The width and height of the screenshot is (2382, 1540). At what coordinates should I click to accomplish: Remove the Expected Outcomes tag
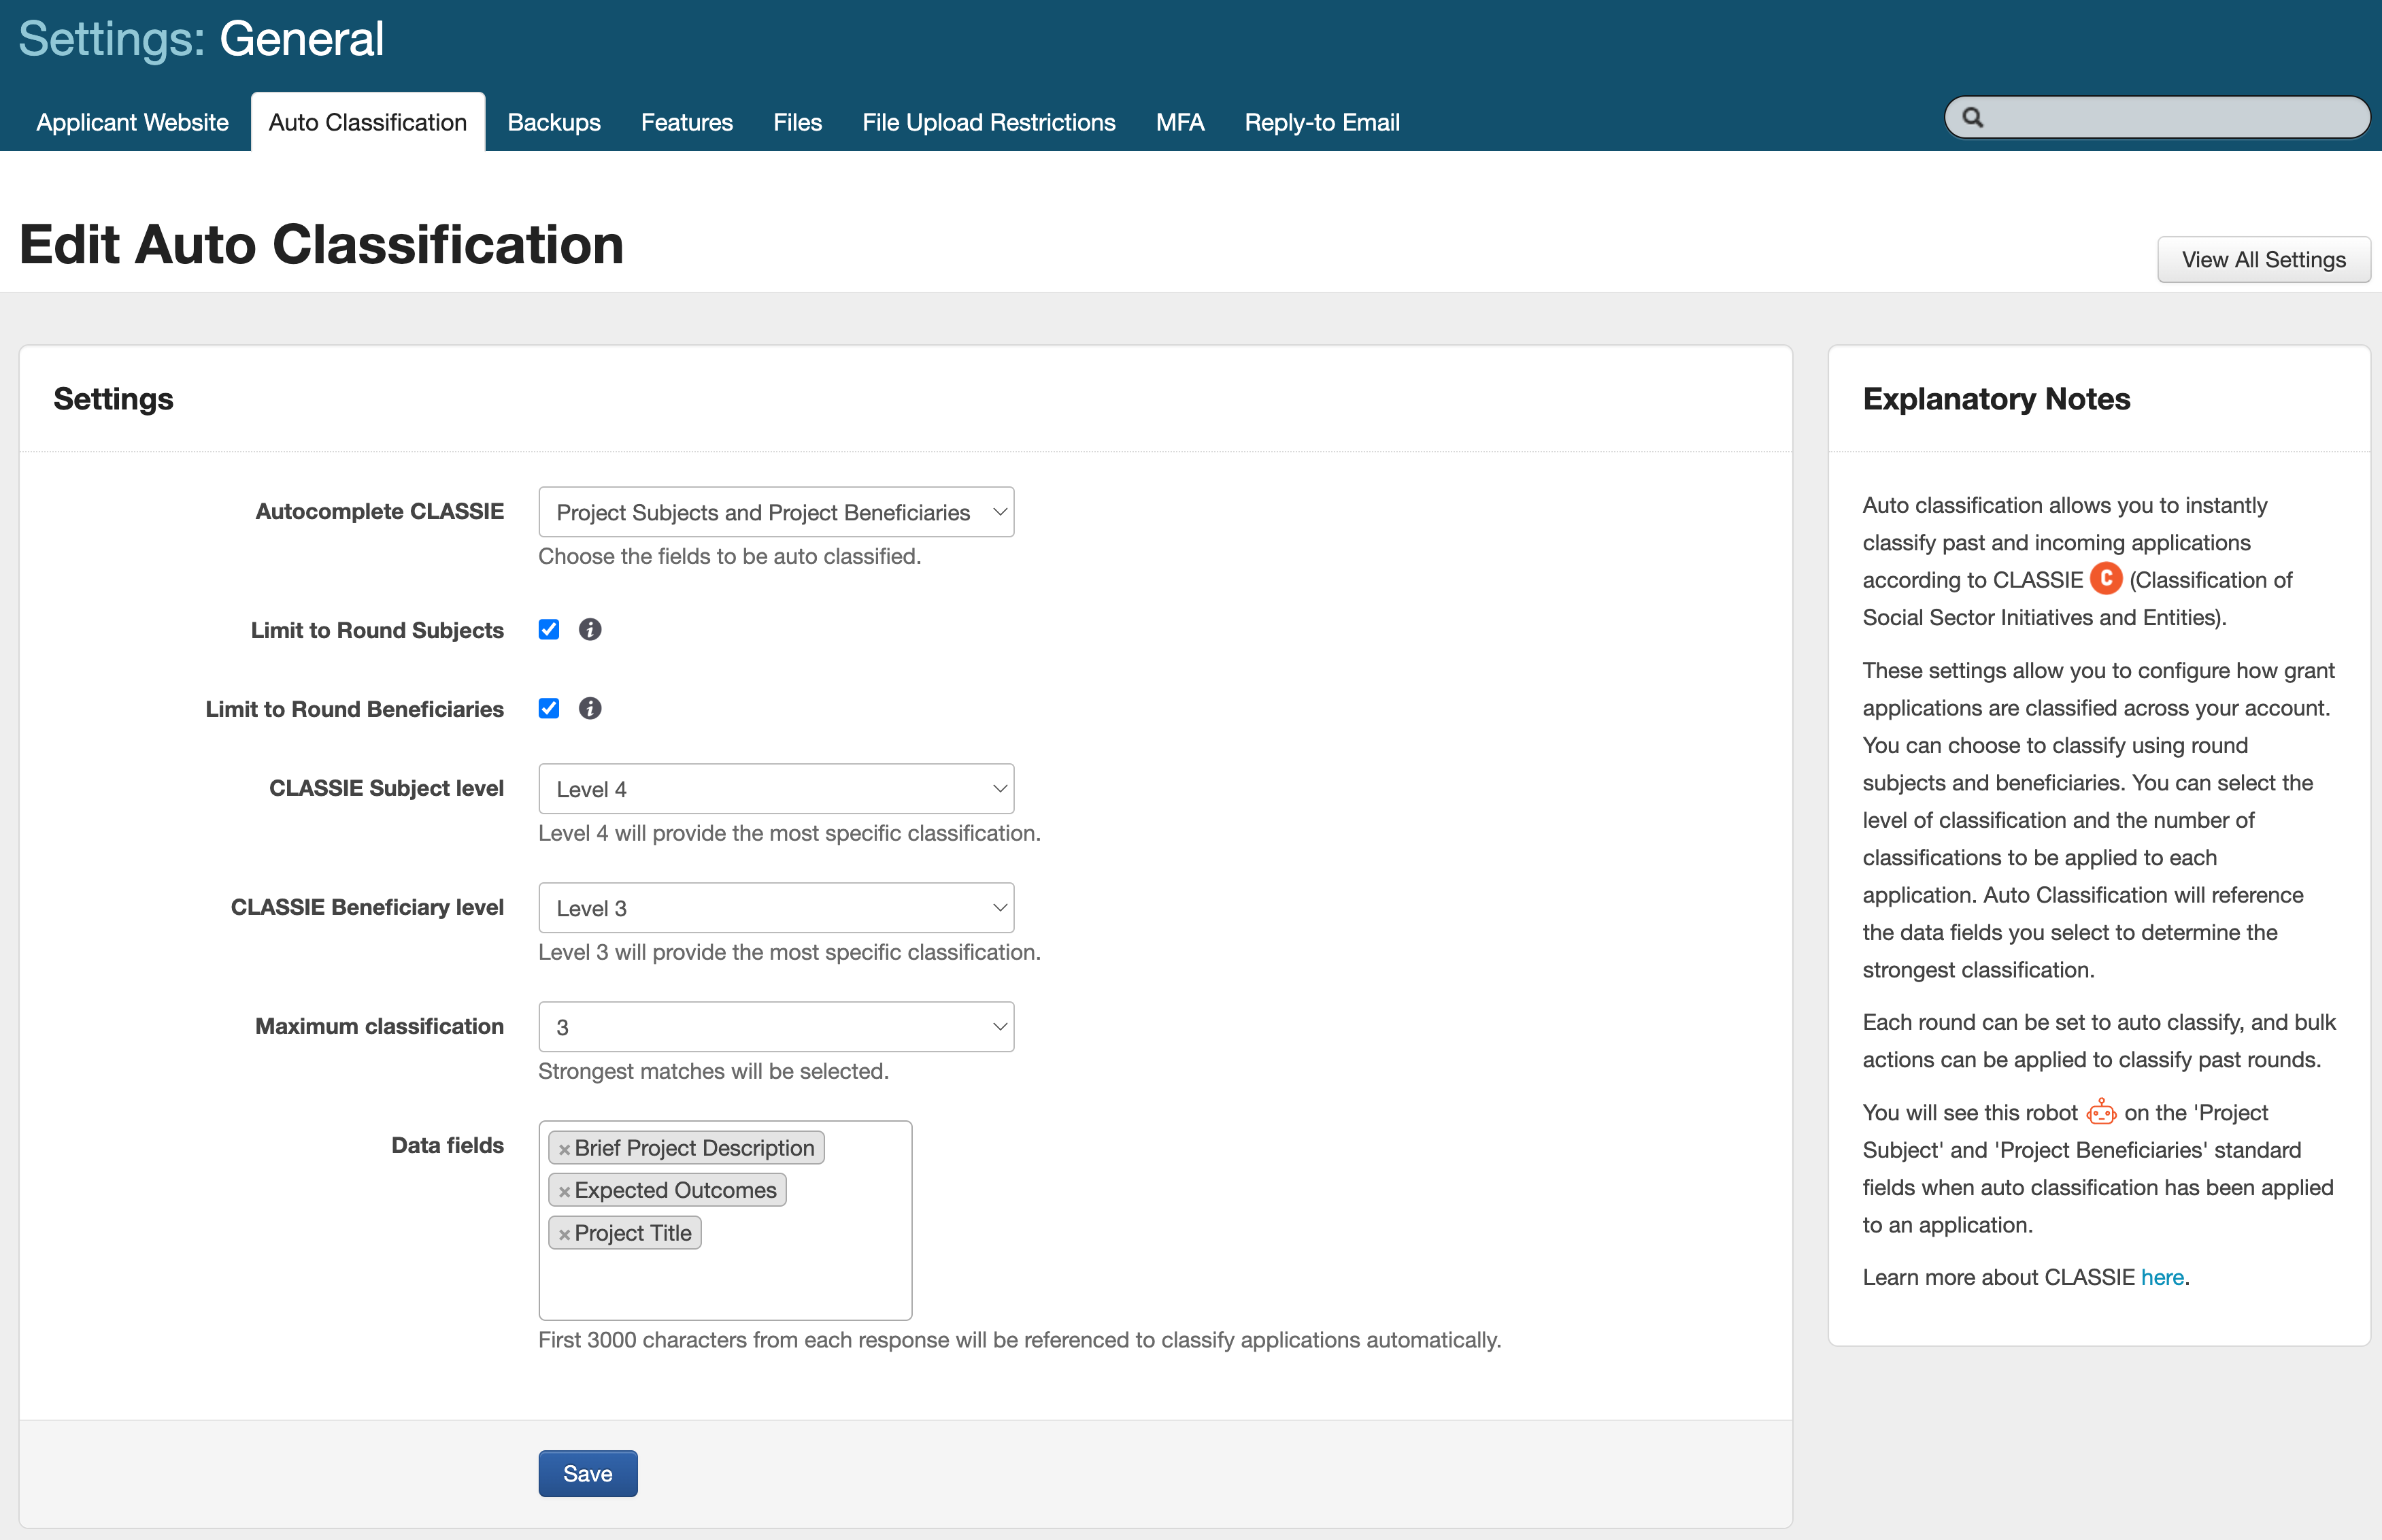click(564, 1192)
